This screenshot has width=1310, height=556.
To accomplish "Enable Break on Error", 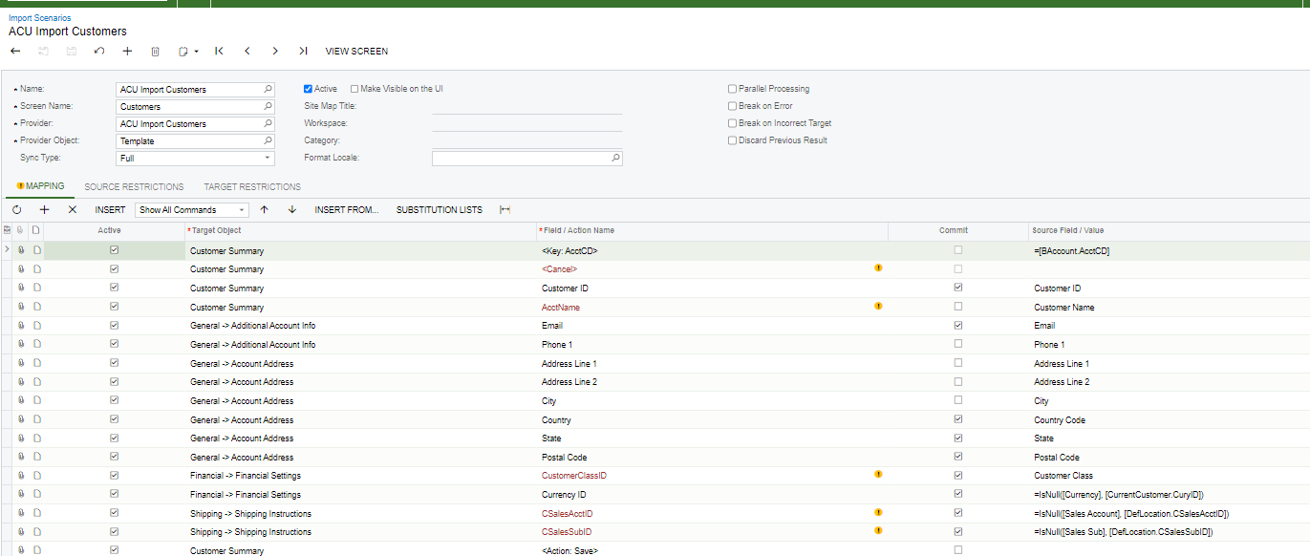I will coord(732,106).
